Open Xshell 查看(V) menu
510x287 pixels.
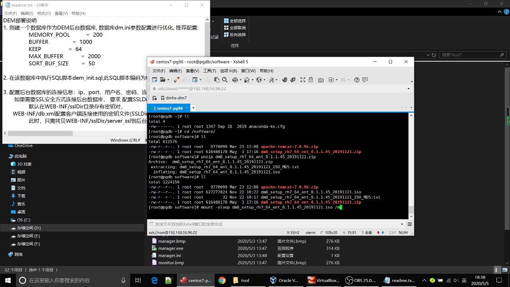tap(192, 71)
